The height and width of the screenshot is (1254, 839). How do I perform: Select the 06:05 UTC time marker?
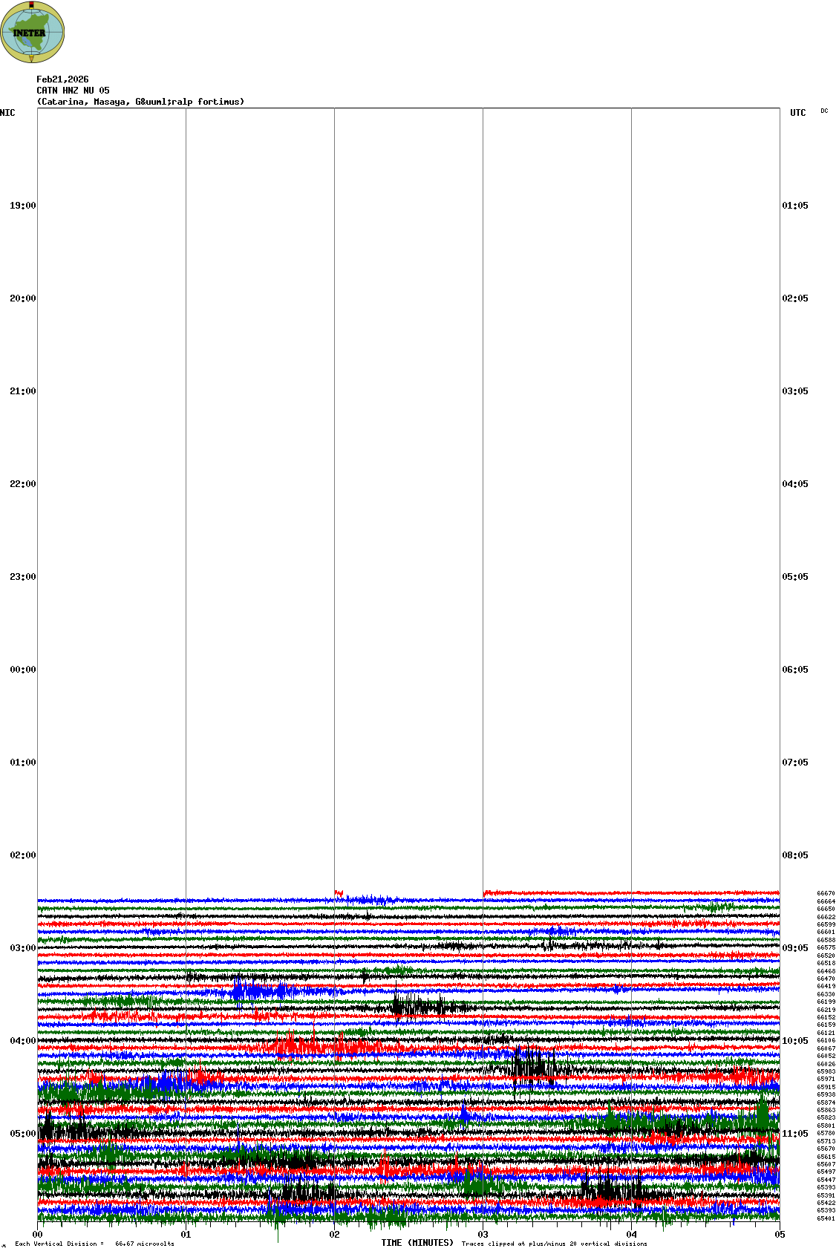[795, 670]
